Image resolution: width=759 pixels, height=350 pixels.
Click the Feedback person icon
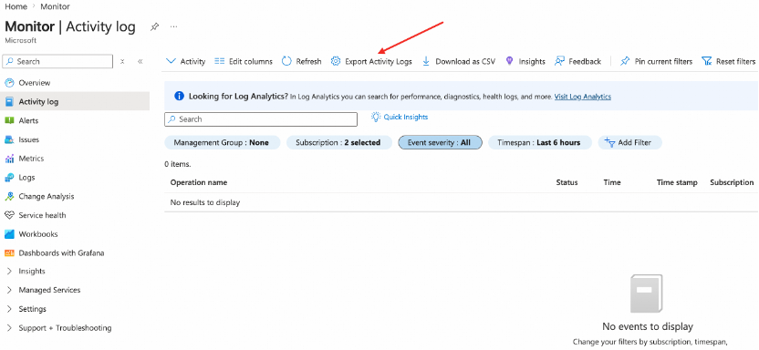pos(559,61)
